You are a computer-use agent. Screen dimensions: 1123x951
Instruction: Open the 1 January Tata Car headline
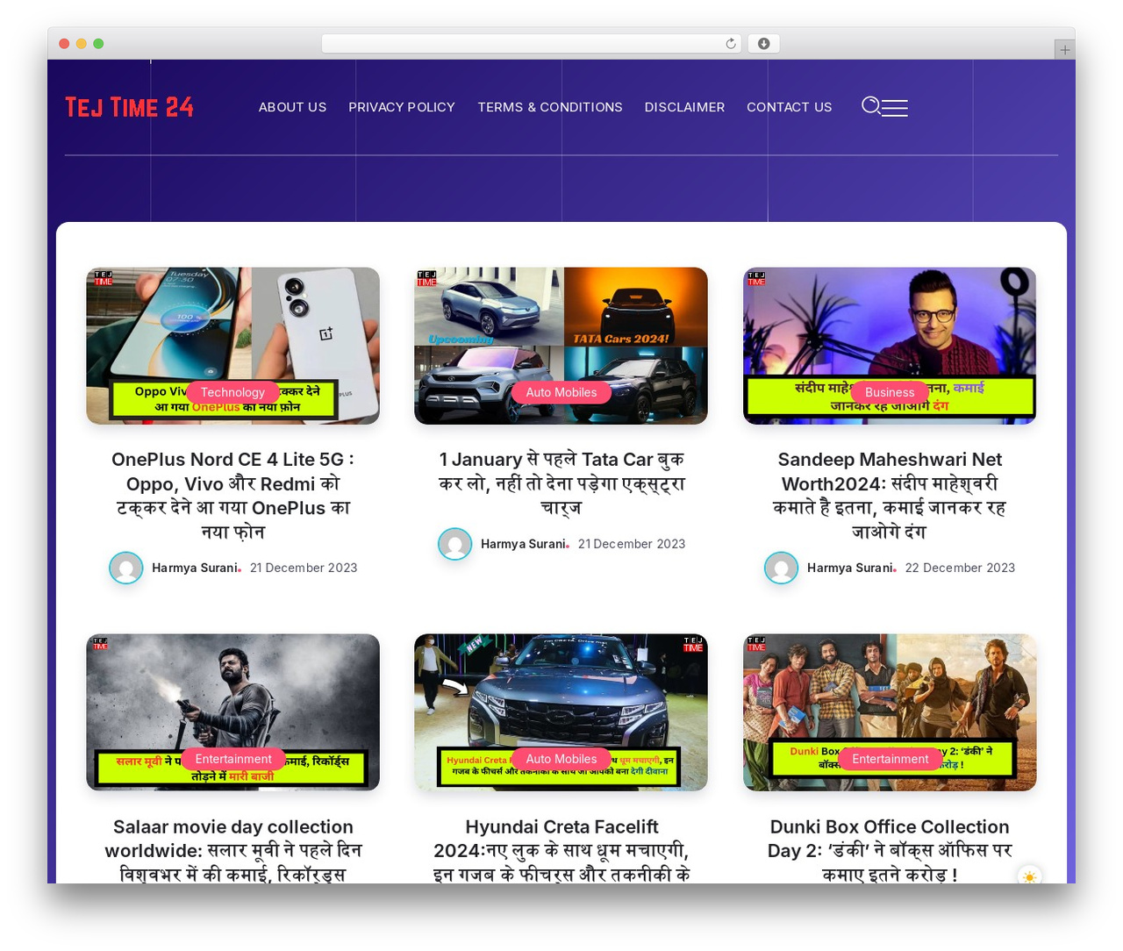(561, 483)
